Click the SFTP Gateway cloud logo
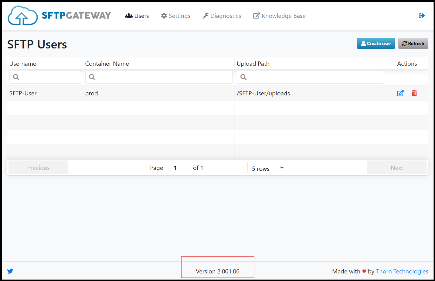The width and height of the screenshot is (435, 281). click(x=23, y=16)
